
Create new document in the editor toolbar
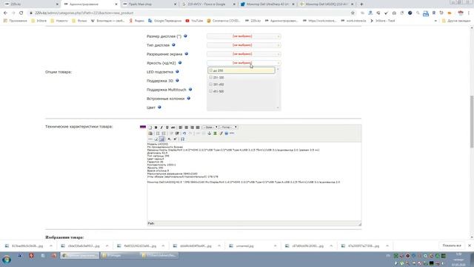pos(150,128)
